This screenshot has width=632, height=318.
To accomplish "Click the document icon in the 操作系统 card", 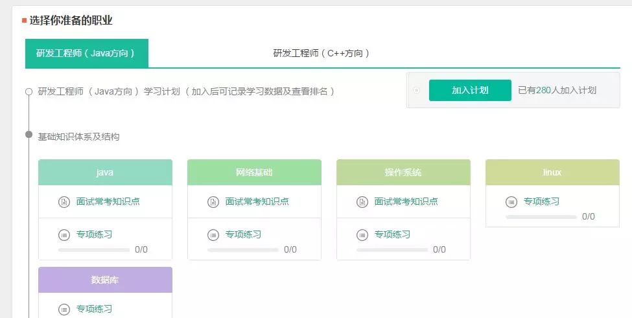I will click(362, 201).
